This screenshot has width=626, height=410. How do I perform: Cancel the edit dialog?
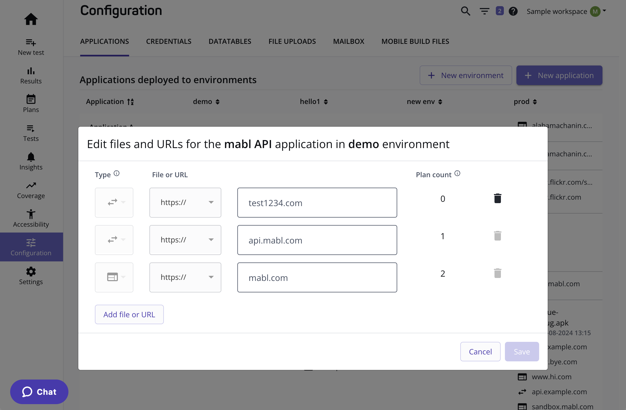coord(480,351)
